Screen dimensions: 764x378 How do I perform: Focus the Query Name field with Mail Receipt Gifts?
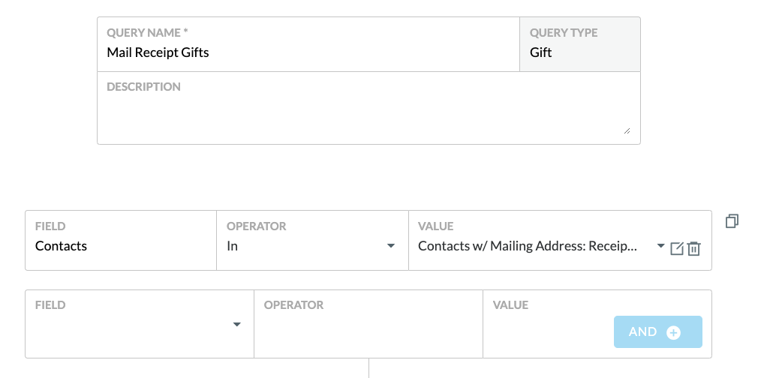(308, 44)
